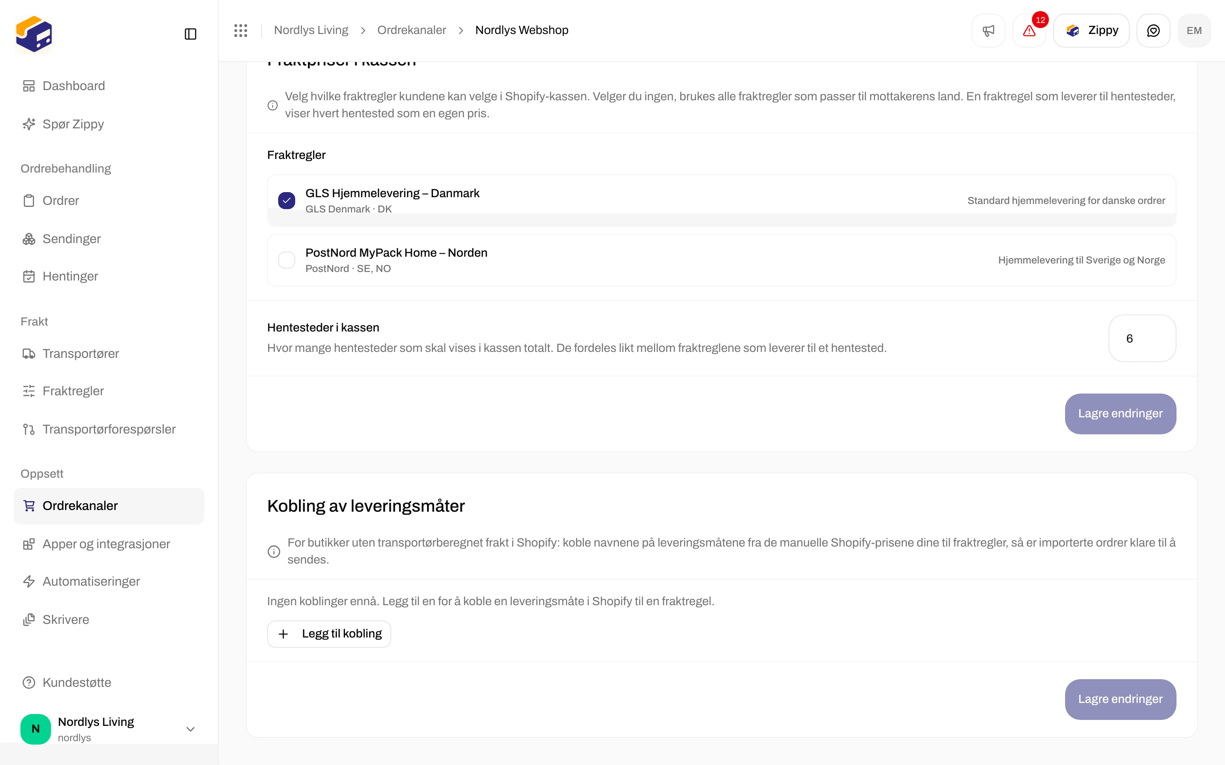Image resolution: width=1225 pixels, height=765 pixels.
Task: Open Ordrer in sidebar
Action: (109, 201)
